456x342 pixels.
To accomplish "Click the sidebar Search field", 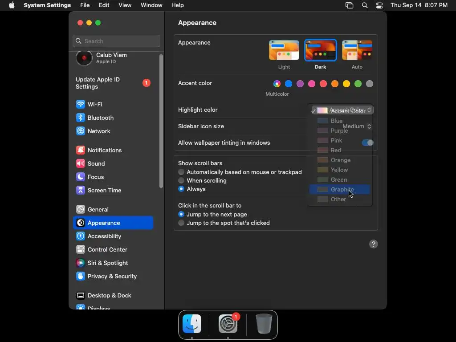I will (116, 41).
